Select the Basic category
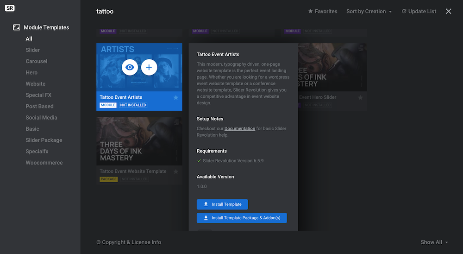This screenshot has width=463, height=254. coord(32,129)
